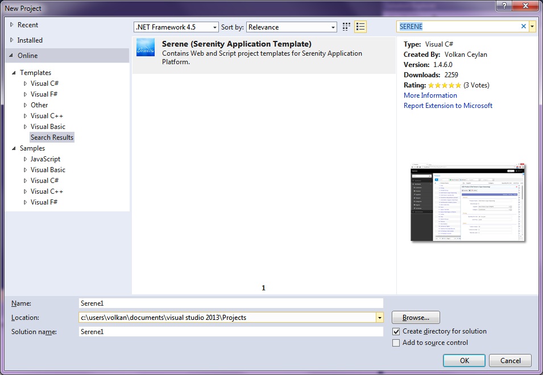Clear the SERENE search text
Screen dimensions: 543x375
(x=524, y=26)
